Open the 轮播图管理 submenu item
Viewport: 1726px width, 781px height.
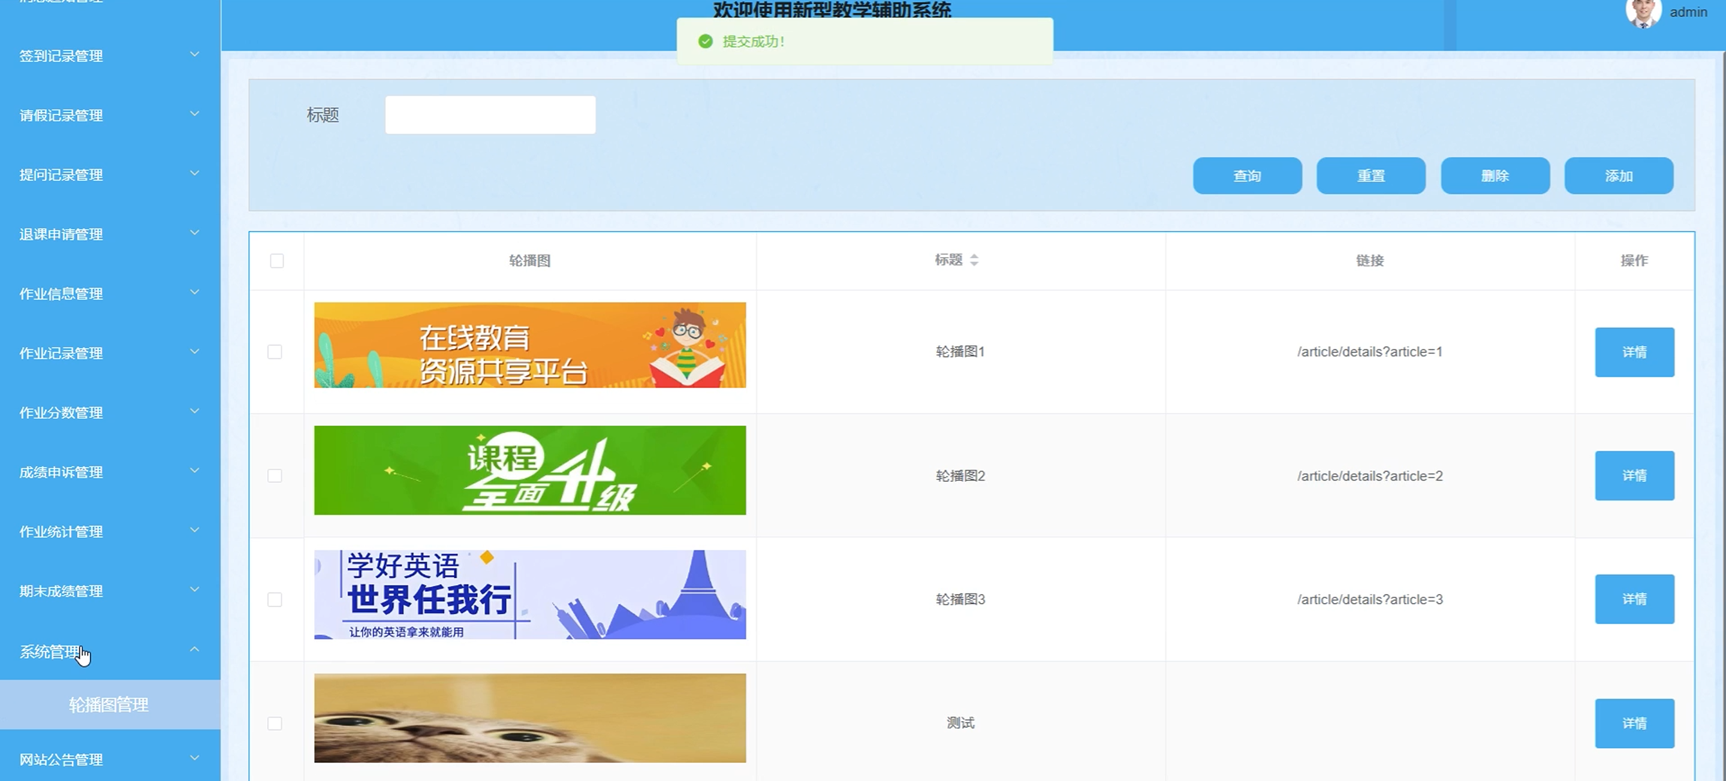coord(109,705)
